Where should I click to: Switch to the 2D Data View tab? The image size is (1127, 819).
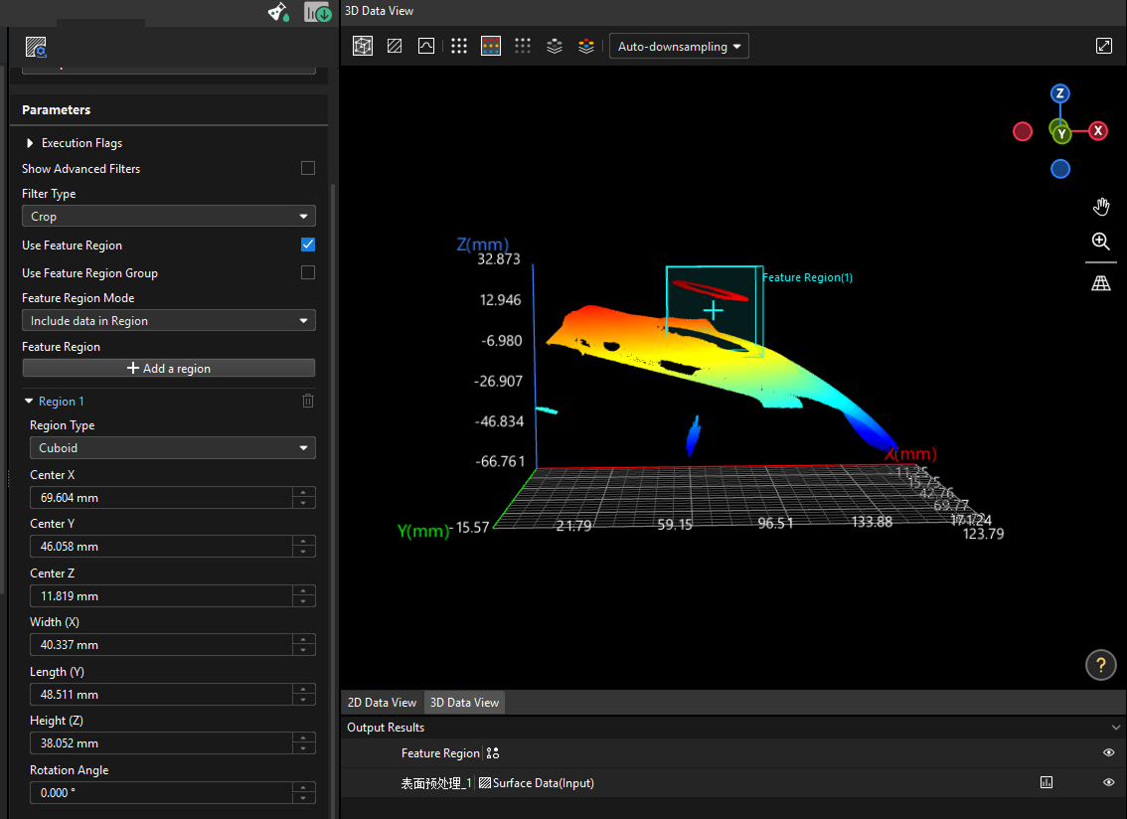(x=381, y=702)
